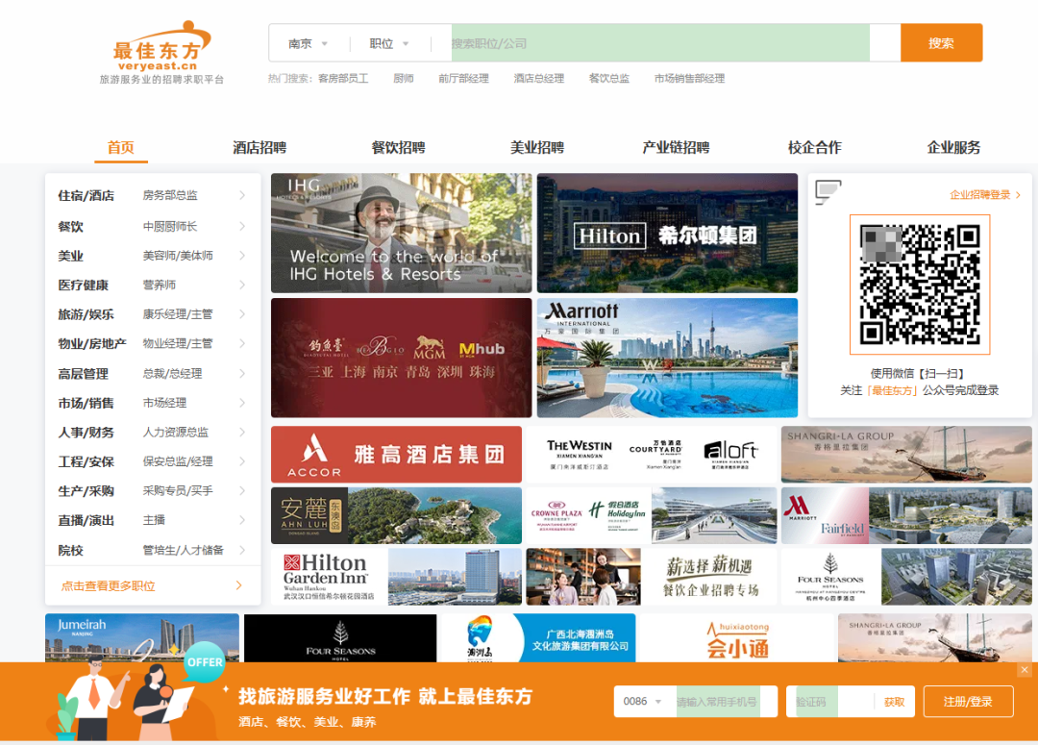Click the WeChat QR code image
Screen dimensions: 1038x745
[x=919, y=285]
